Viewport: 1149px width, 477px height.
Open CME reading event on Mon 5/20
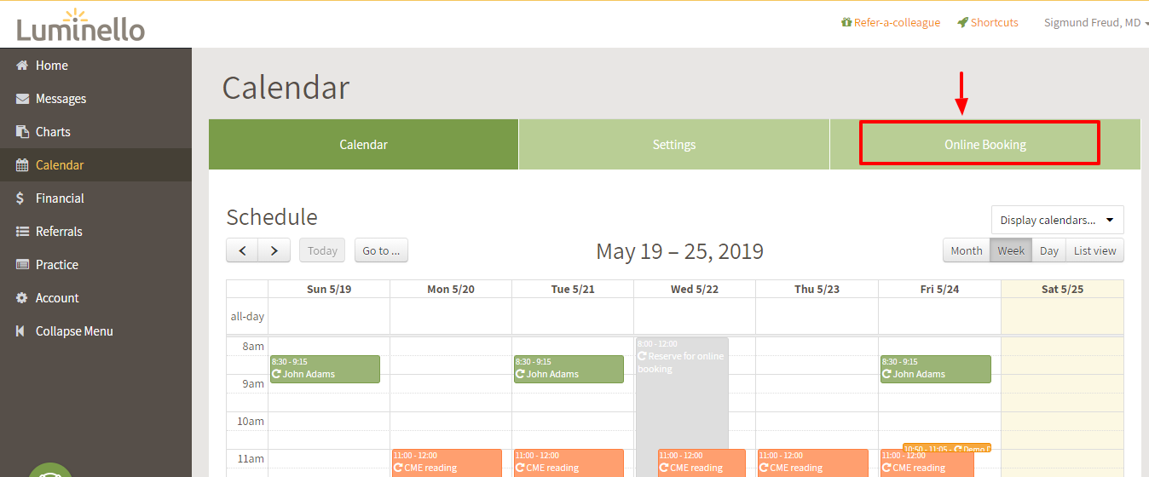pyautogui.click(x=447, y=463)
